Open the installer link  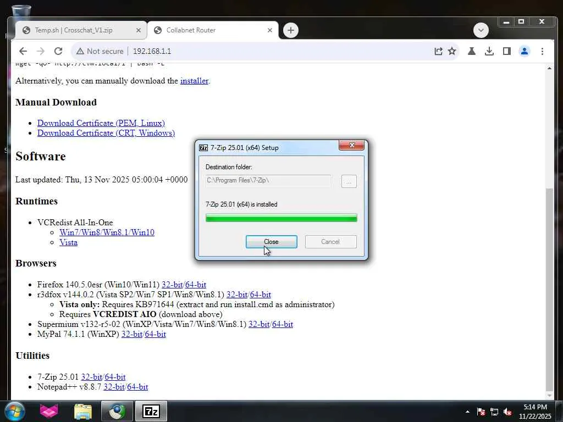194,81
